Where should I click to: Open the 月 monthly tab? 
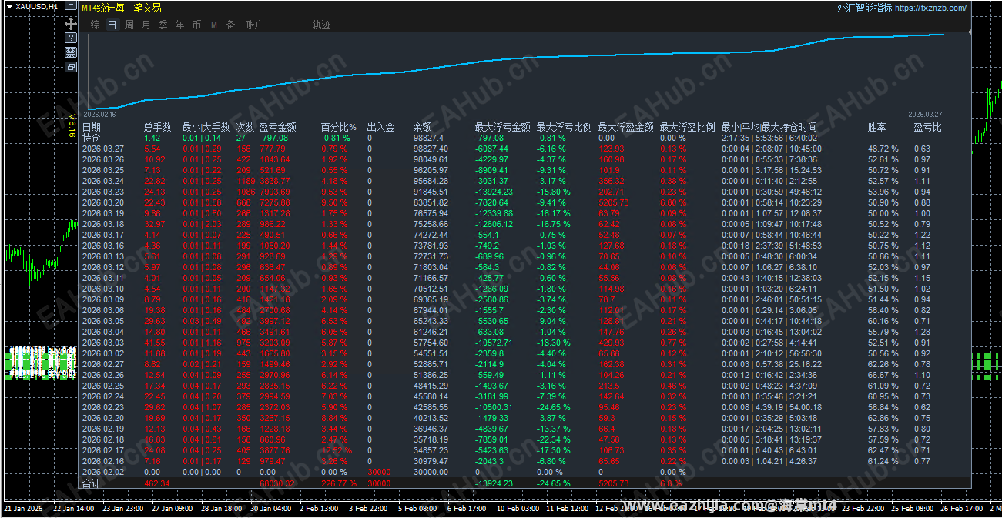(x=146, y=25)
